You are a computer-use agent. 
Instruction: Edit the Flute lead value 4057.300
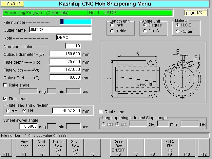[x=67, y=111]
